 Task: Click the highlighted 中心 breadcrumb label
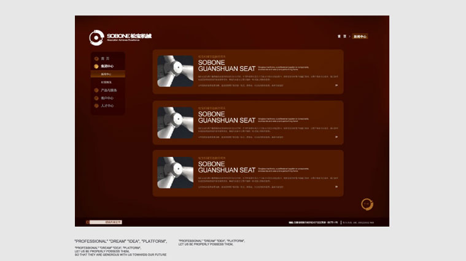coord(360,37)
